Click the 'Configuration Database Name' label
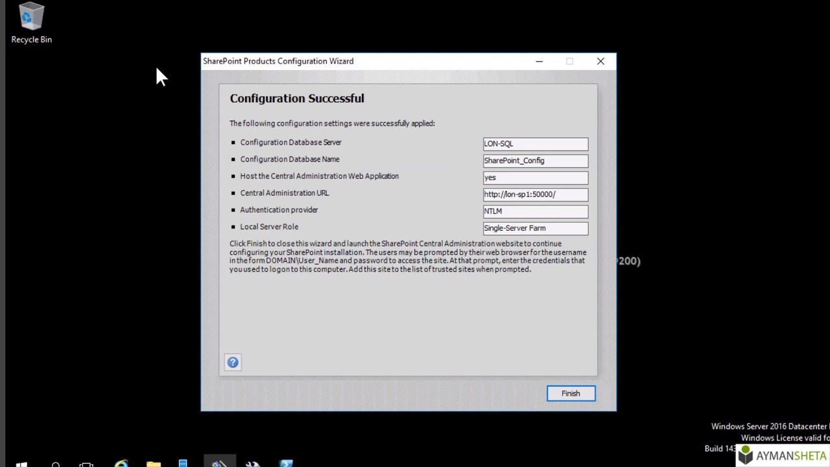Viewport: 830px width, 467px height. coord(290,159)
